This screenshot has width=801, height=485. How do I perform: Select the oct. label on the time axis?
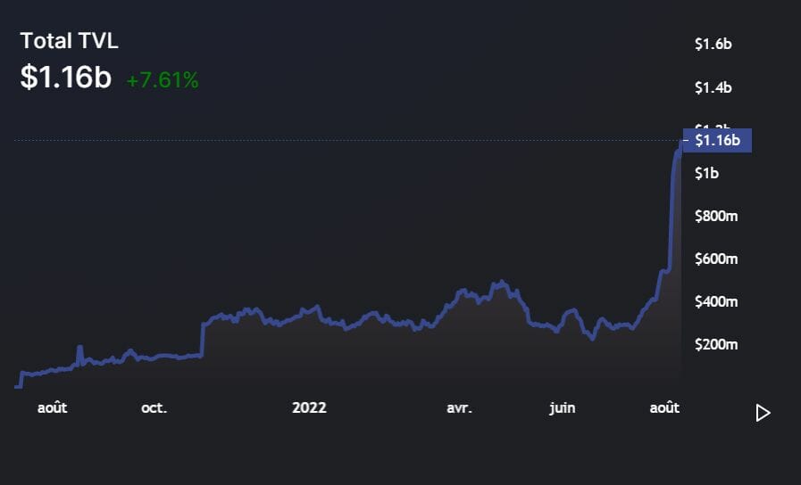(x=154, y=407)
